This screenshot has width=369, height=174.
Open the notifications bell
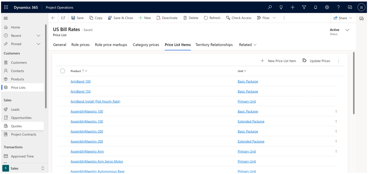[x=315, y=7]
